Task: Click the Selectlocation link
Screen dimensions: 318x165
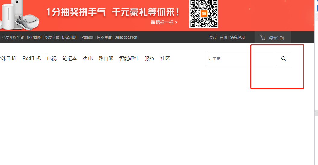Action: pyautogui.click(x=126, y=37)
